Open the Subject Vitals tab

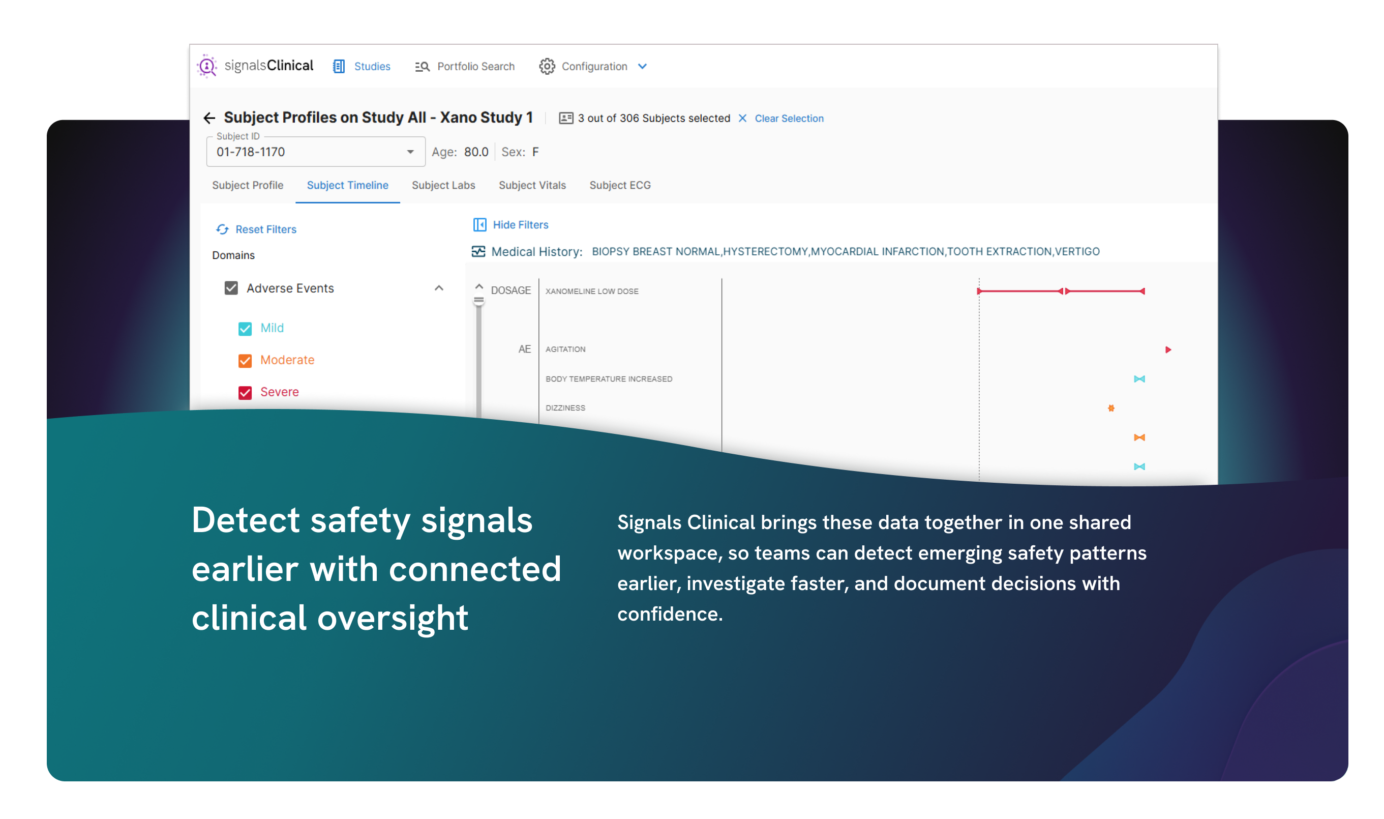[532, 186]
